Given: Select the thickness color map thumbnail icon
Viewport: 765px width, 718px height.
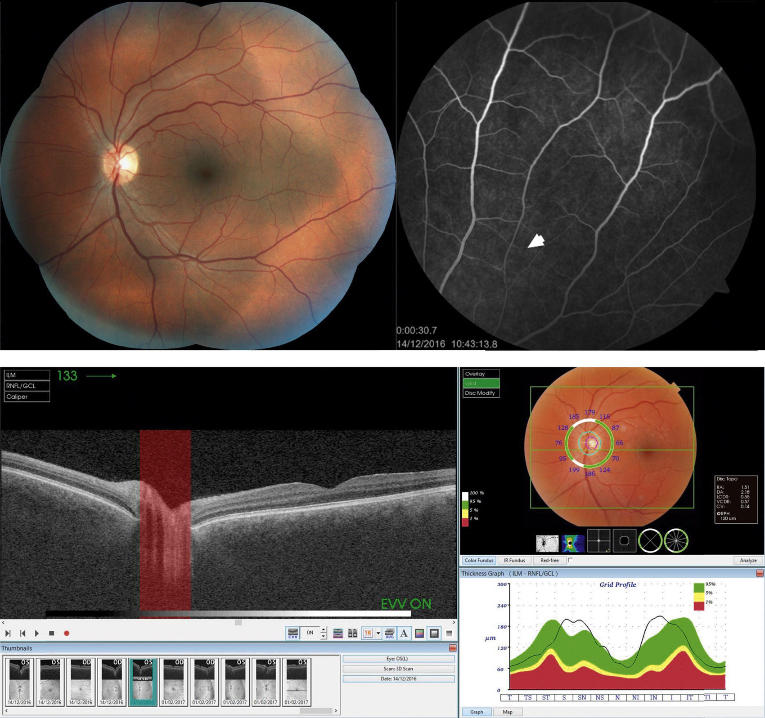Looking at the screenshot, I should [573, 543].
